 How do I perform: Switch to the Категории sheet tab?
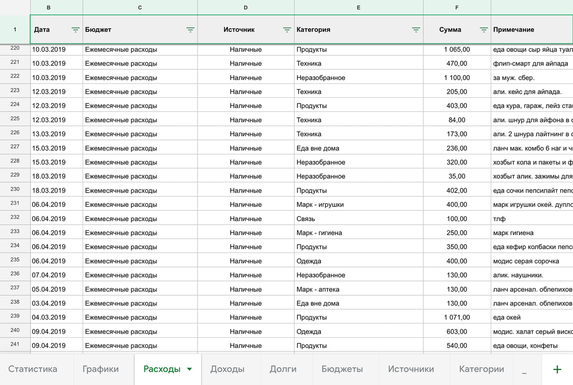[481, 369]
